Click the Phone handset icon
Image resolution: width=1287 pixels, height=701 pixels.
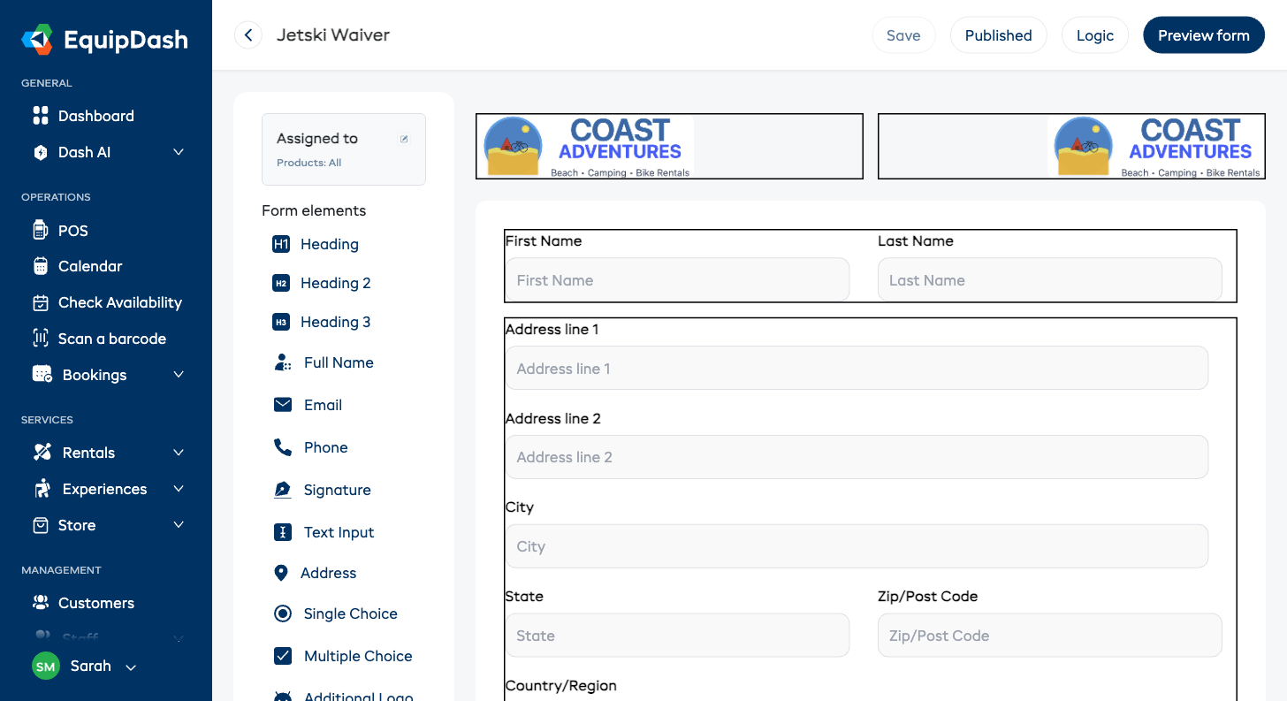click(x=283, y=447)
